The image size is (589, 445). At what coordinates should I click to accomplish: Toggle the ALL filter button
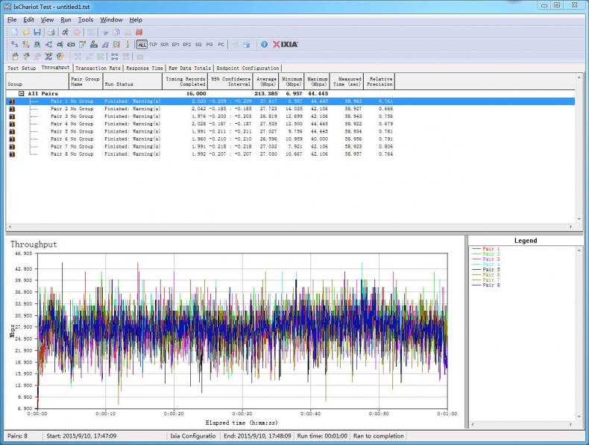click(x=142, y=45)
